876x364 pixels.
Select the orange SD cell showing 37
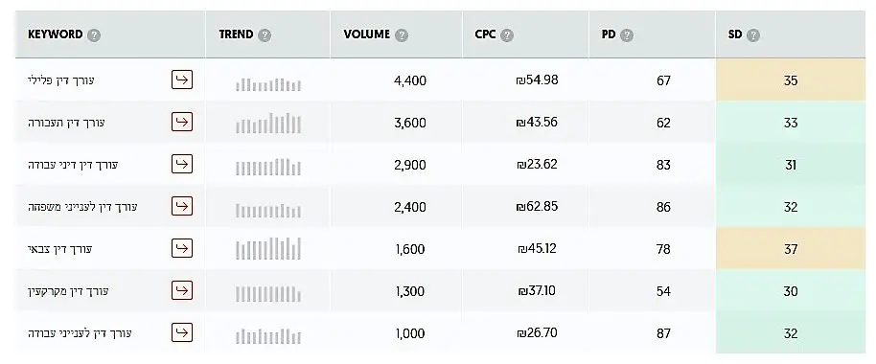click(791, 248)
